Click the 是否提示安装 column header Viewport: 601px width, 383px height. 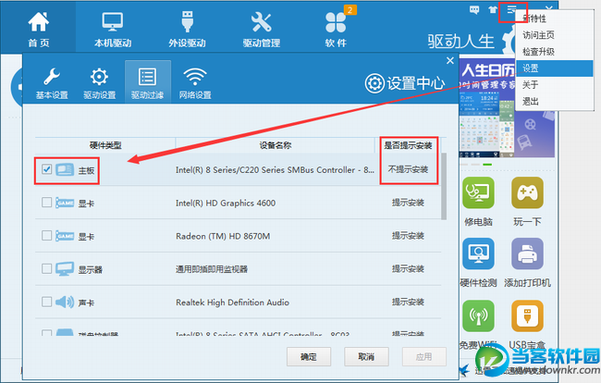pos(408,145)
